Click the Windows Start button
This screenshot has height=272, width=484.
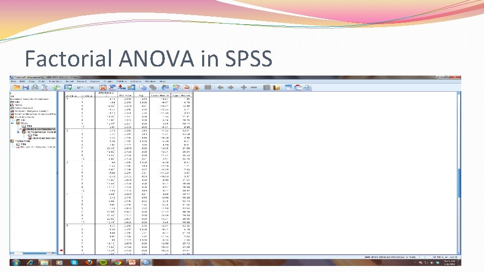[x=16, y=262]
